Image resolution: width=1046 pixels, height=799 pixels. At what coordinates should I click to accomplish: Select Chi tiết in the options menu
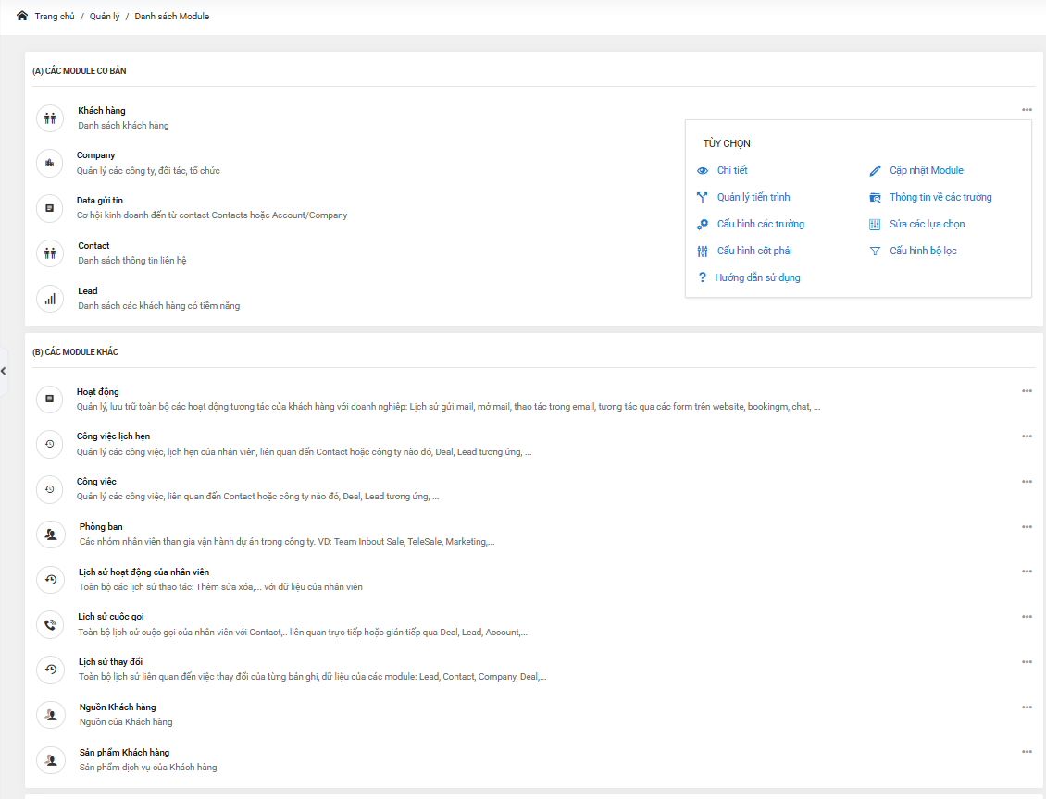[731, 170]
